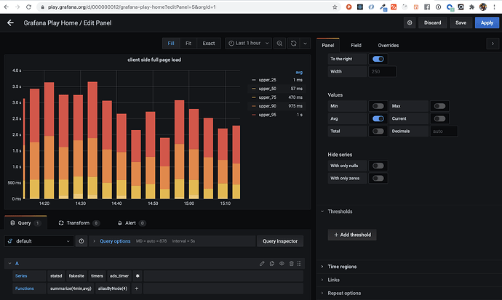Select the Query tab
The width and height of the screenshot is (502, 300).
(25, 223)
